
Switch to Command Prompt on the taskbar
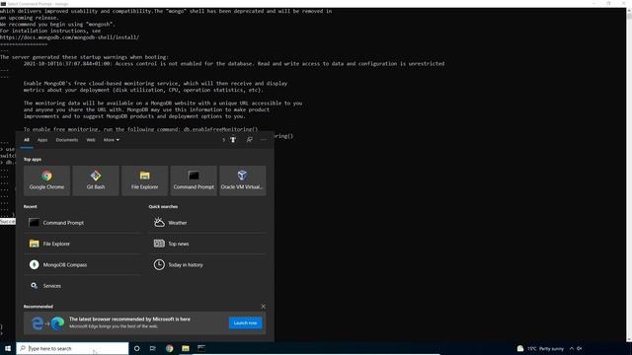[201, 348]
